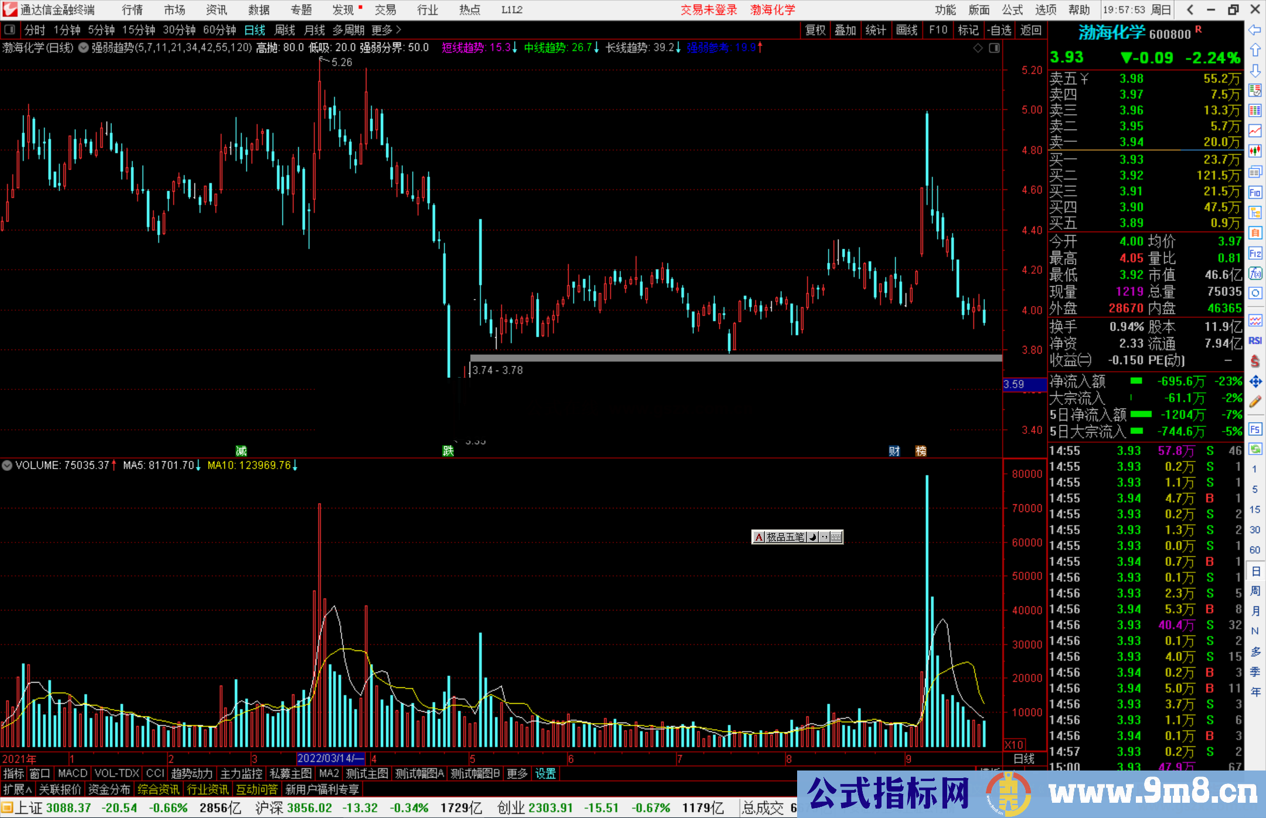The height and width of the screenshot is (818, 1266).
Task: Switch to daily period 日 in sidebar
Action: click(x=1255, y=571)
